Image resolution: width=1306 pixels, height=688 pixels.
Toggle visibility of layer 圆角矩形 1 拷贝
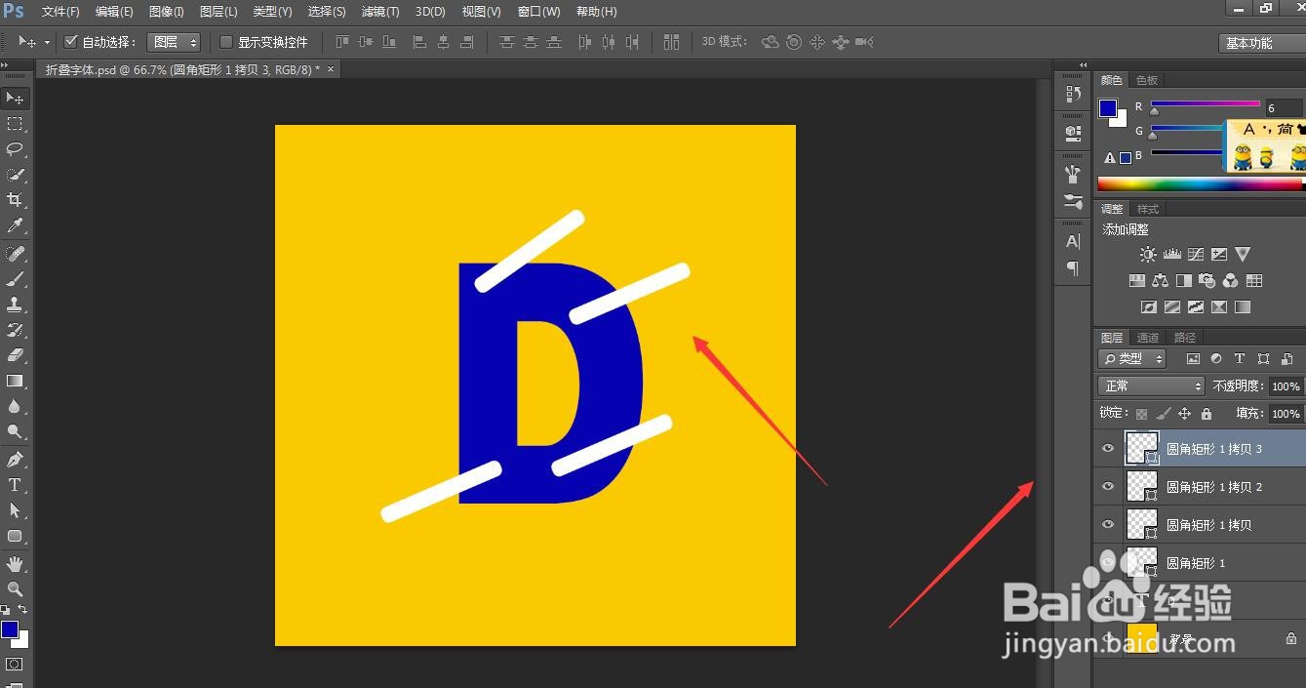coord(1107,525)
